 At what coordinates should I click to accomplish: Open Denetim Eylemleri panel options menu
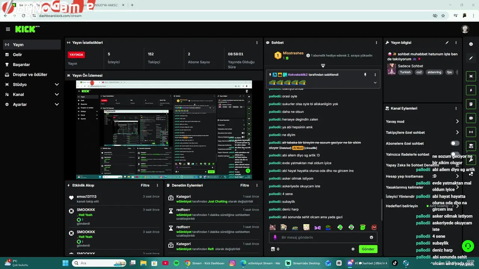coord(257,185)
